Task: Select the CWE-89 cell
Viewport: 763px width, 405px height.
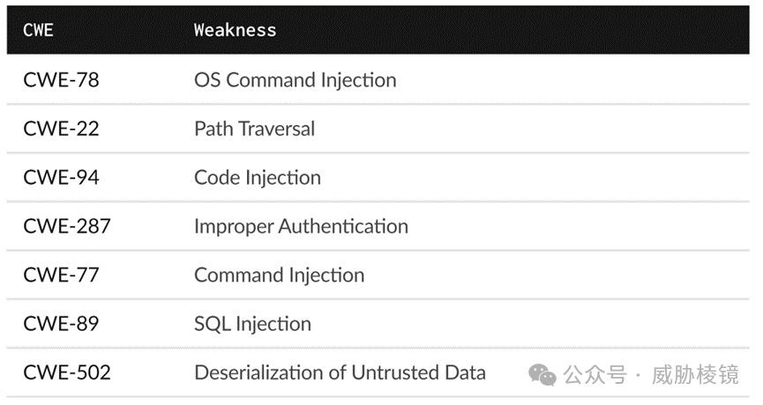Action: coord(62,324)
